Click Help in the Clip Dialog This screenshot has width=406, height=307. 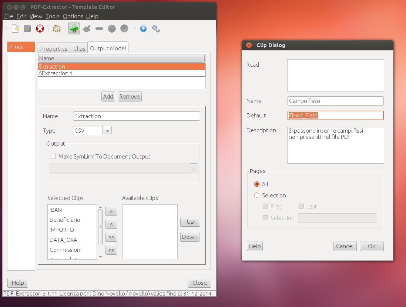pos(255,246)
